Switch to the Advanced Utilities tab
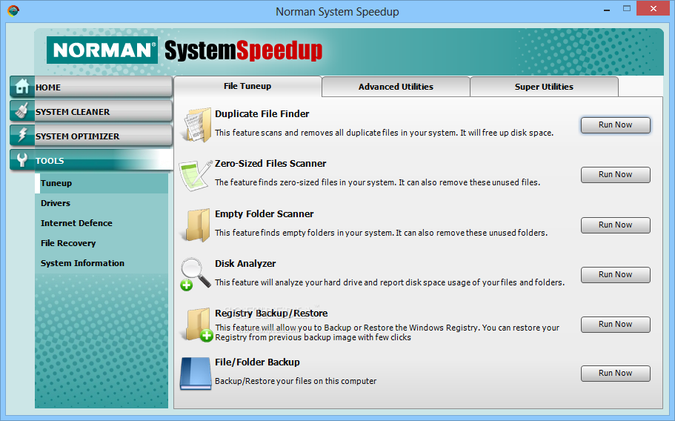 point(396,87)
